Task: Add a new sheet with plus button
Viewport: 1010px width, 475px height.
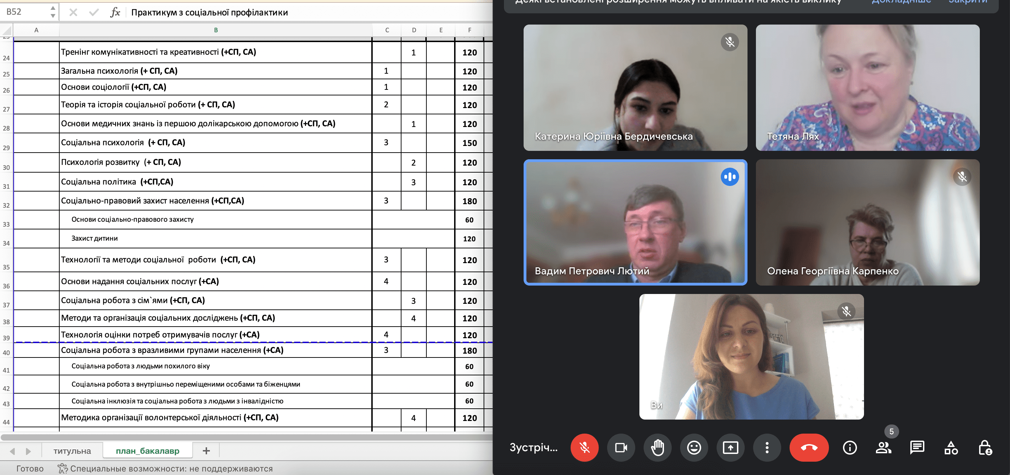Action: coord(206,451)
